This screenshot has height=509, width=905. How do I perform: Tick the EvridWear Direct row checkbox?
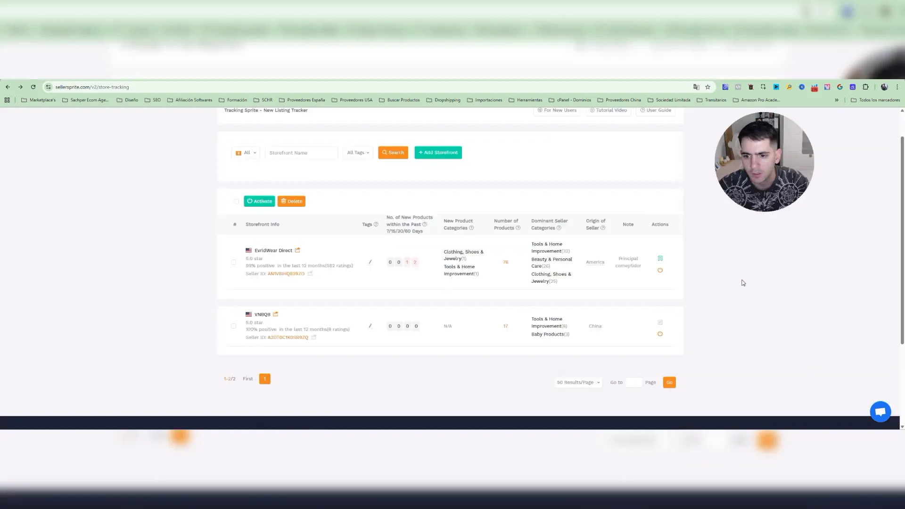pyautogui.click(x=234, y=262)
